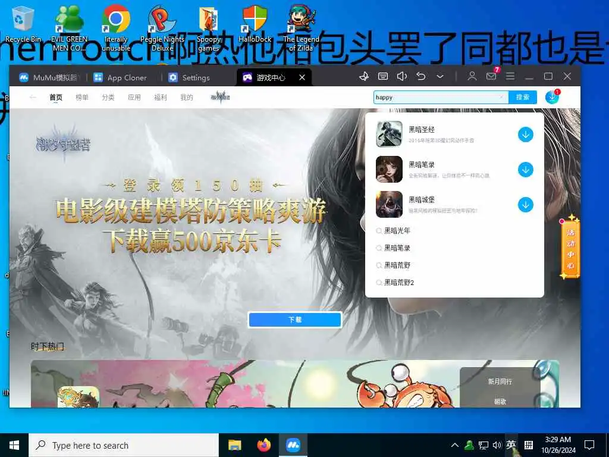Switch to the MuMu模拟器 tab

[x=48, y=77]
